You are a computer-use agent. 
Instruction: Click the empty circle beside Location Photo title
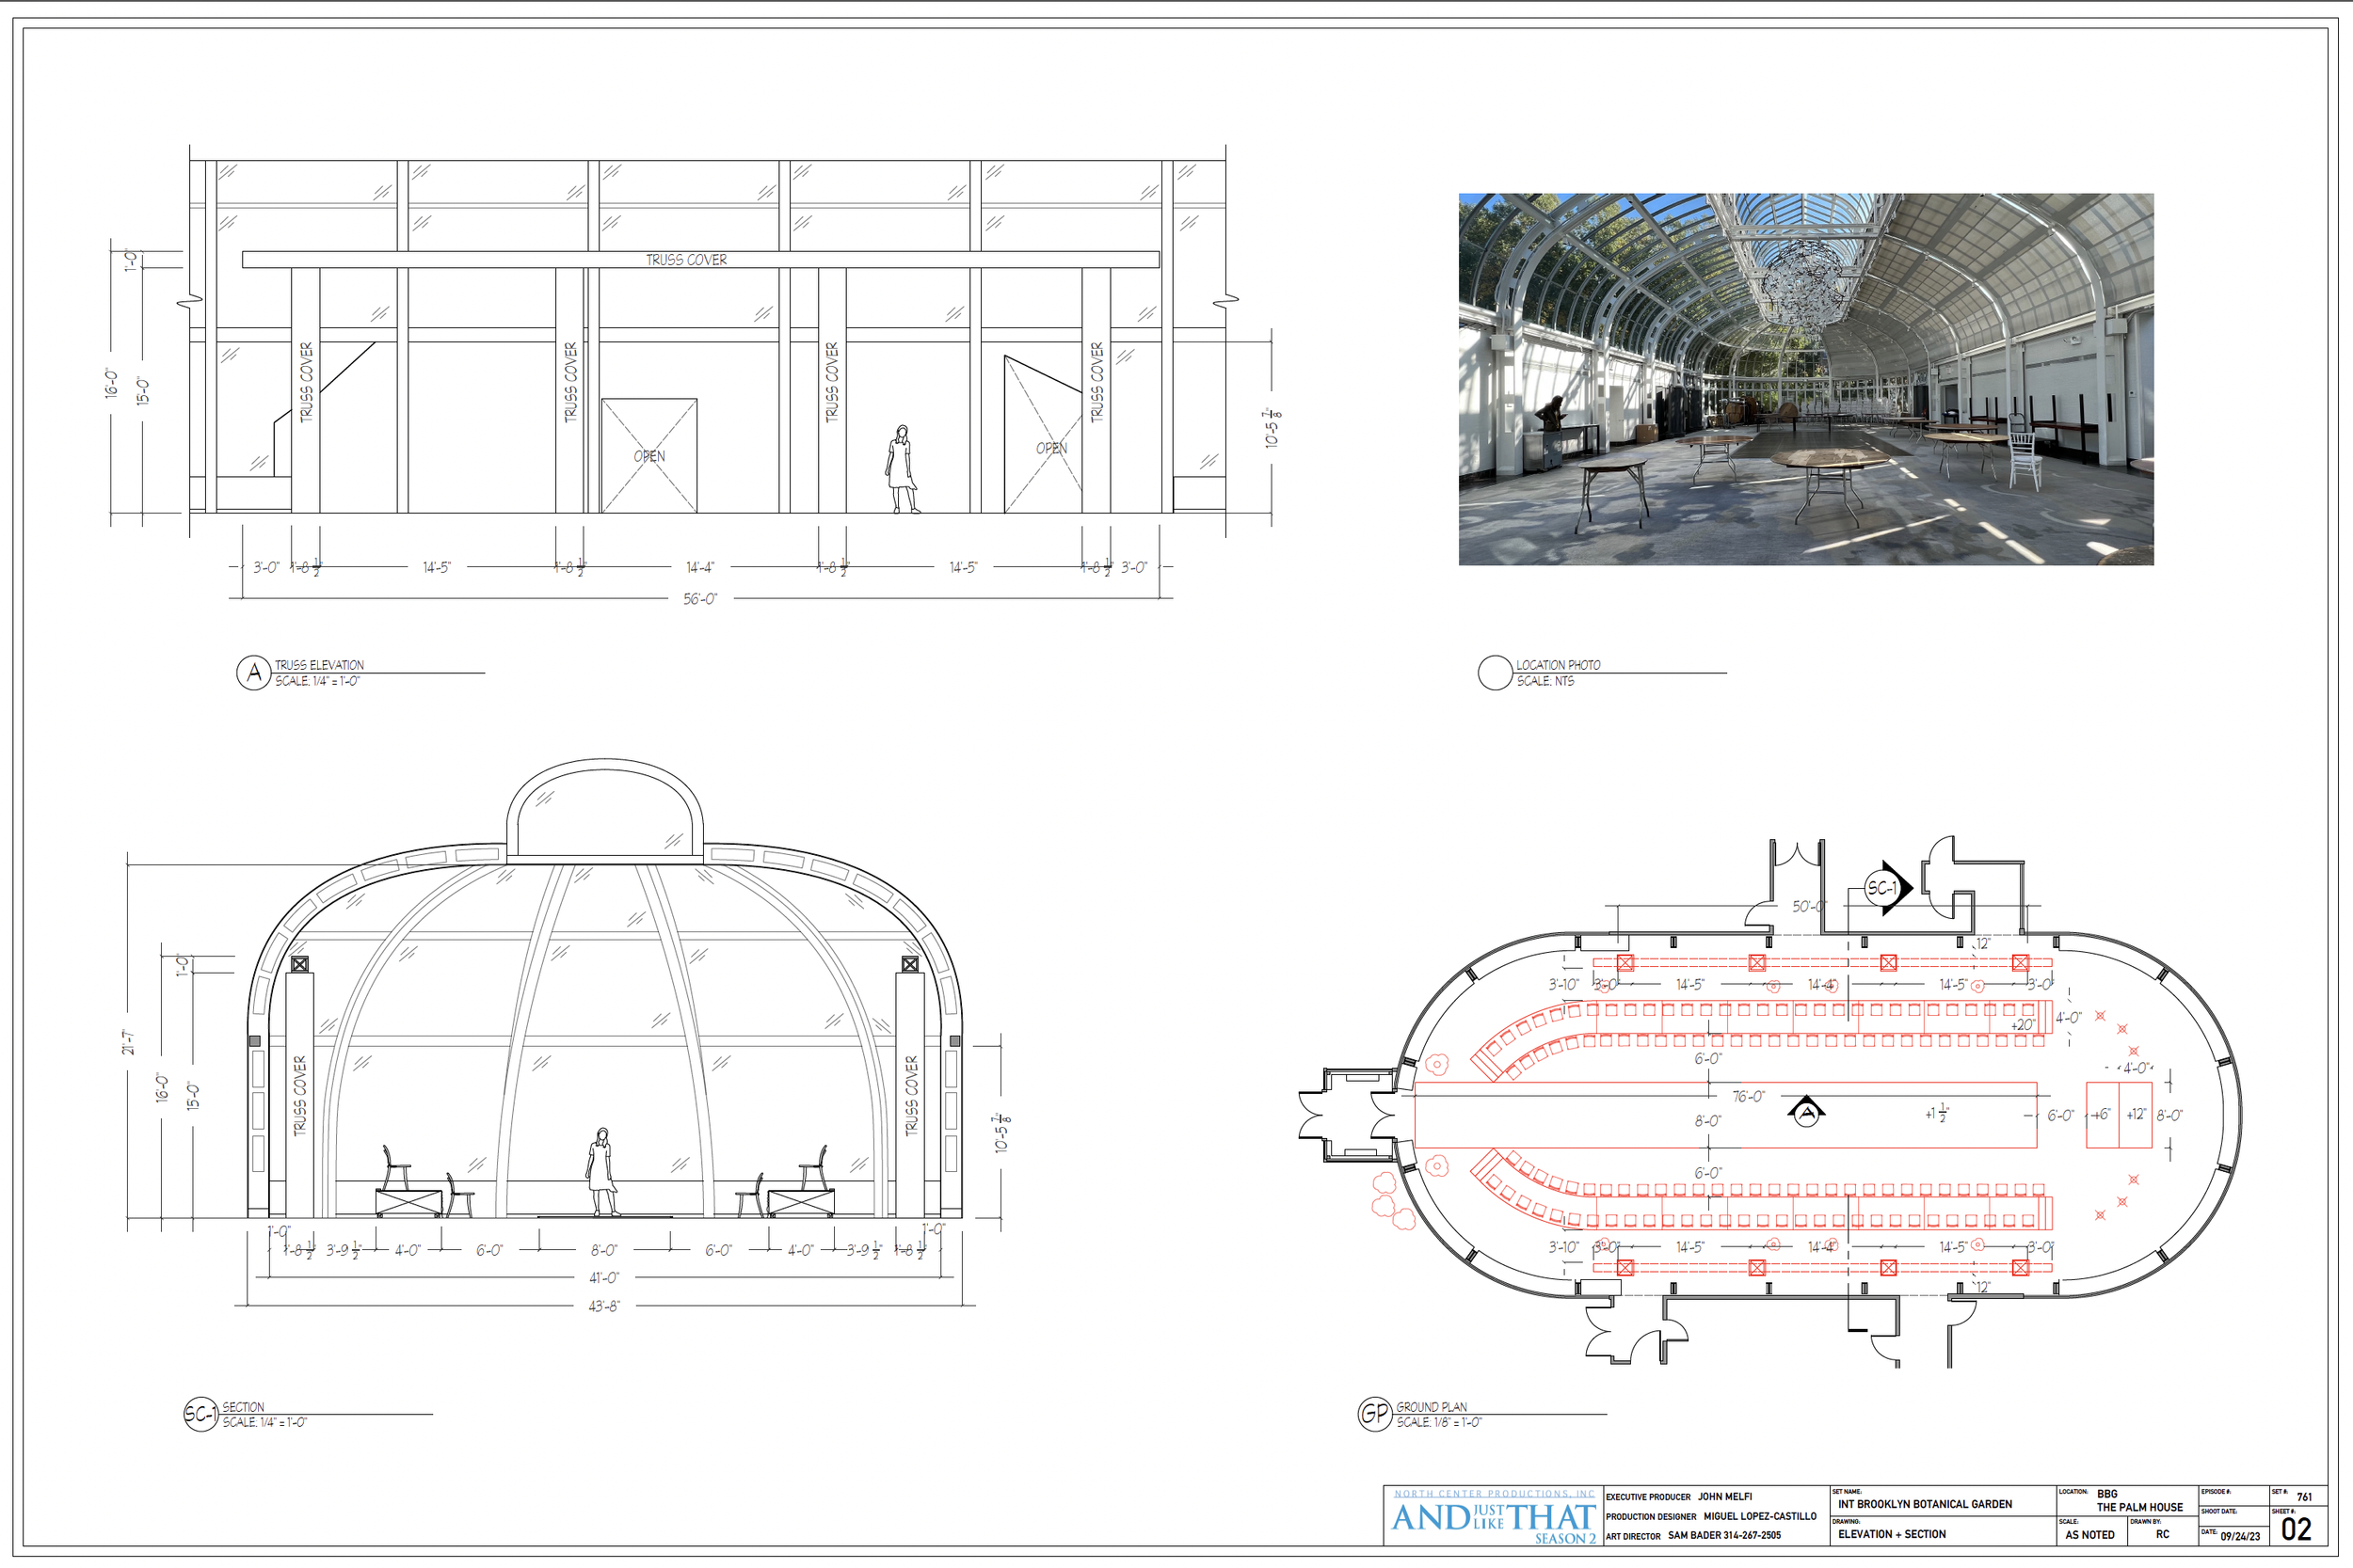1494,673
